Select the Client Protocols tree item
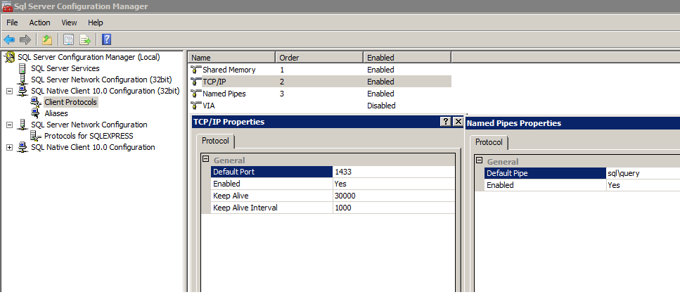 coord(71,102)
